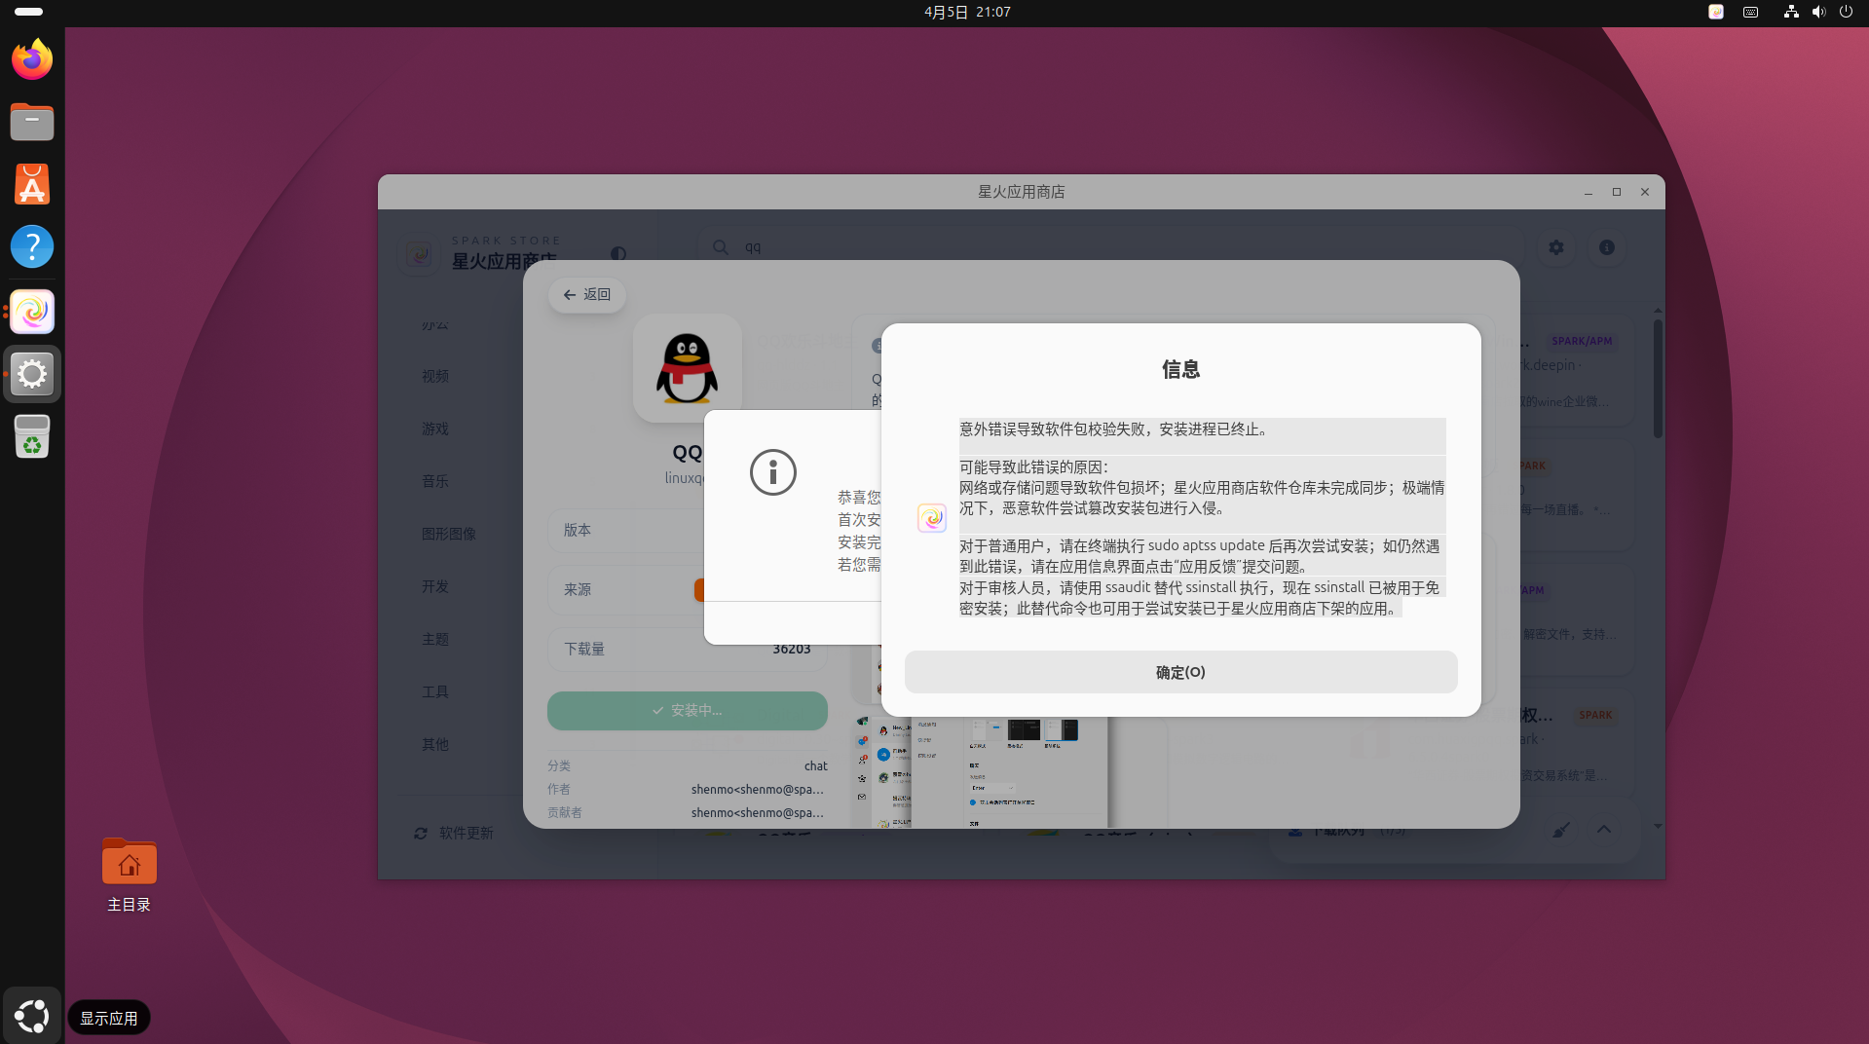
Task: Open the Spark Store settings gear icon
Action: (1555, 247)
